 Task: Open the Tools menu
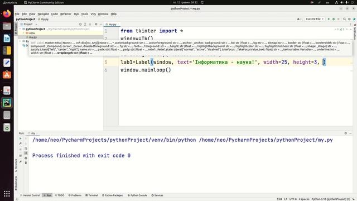coord(84,14)
